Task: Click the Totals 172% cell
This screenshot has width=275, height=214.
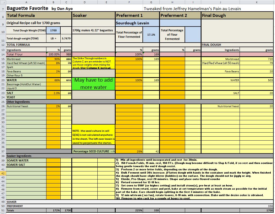Action: point(53,211)
